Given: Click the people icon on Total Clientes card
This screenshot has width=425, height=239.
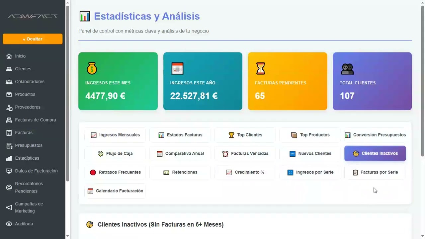Looking at the screenshot, I should [x=347, y=69].
